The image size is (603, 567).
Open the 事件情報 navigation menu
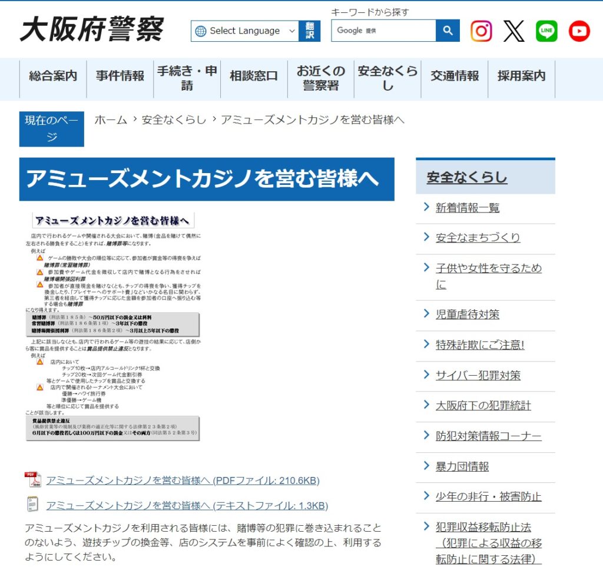(x=120, y=76)
